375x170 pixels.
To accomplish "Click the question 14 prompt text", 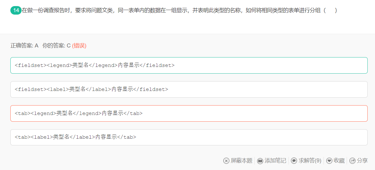I will (171, 11).
